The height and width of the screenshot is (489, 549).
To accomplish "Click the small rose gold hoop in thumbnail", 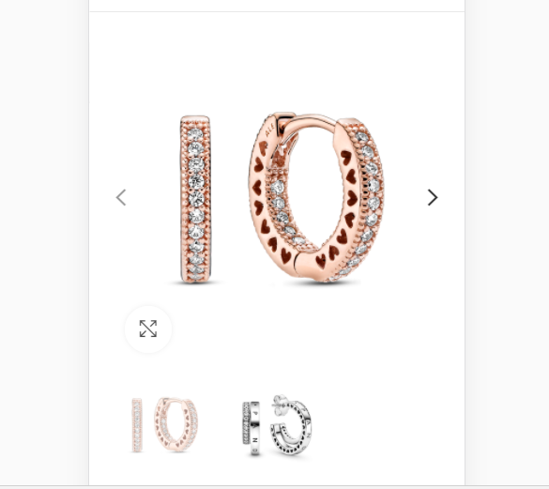I will (175, 424).
